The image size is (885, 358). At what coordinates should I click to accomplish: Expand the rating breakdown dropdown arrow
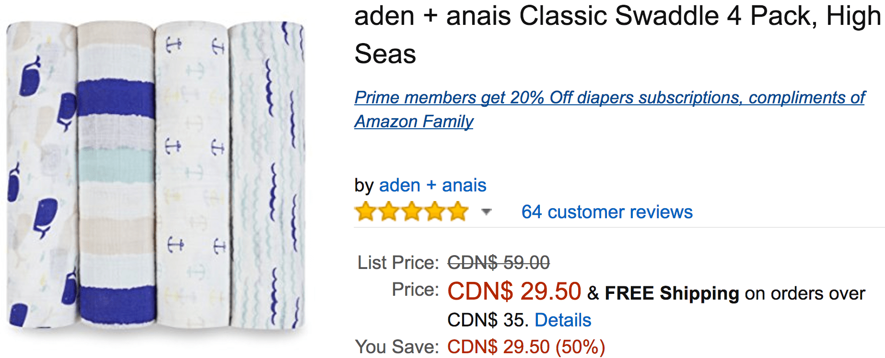point(486,212)
